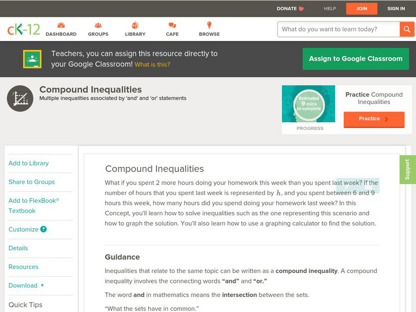Click the Practice button
This screenshot has height=312, width=416.
(x=373, y=119)
